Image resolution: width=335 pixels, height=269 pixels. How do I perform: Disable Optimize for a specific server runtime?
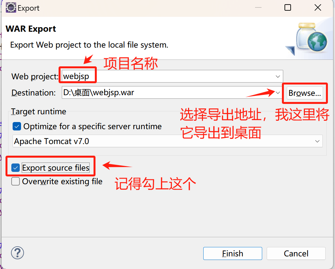point(17,126)
